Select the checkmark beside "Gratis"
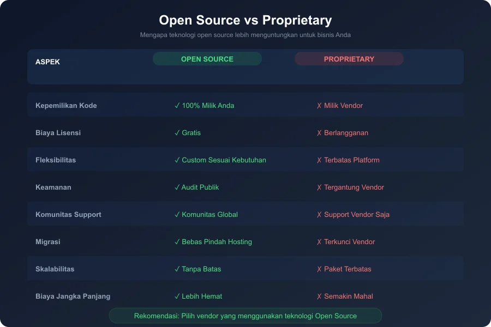The height and width of the screenshot is (327, 491). point(176,132)
